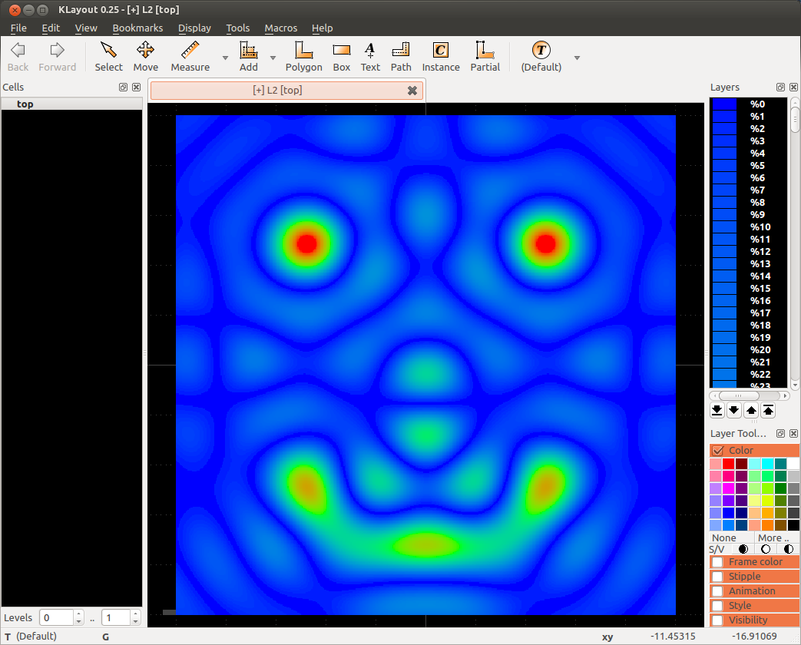Image resolution: width=801 pixels, height=645 pixels.
Task: Select the Text tool
Action: [x=370, y=57]
